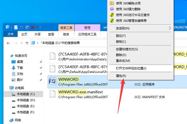Click the pin icon next to 桌面

[x=41, y=62]
